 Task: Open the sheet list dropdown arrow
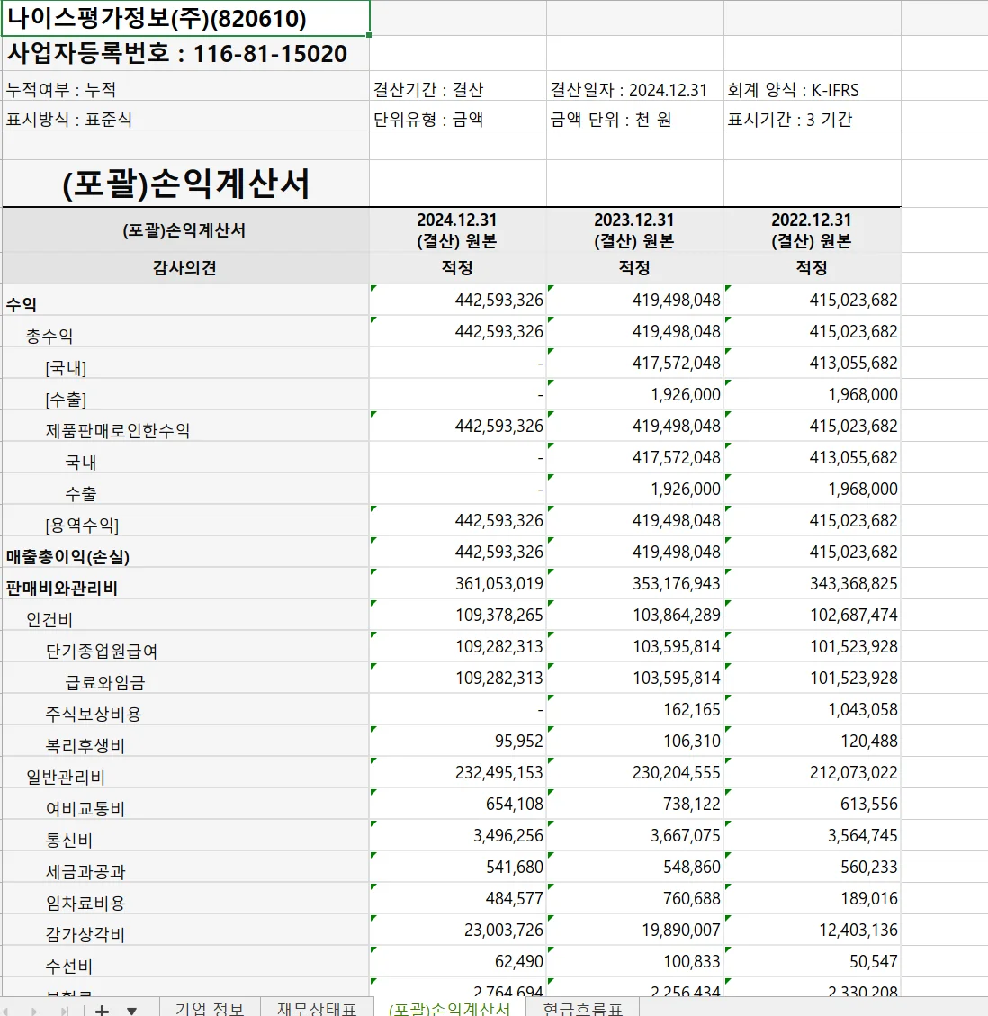[x=131, y=1010]
